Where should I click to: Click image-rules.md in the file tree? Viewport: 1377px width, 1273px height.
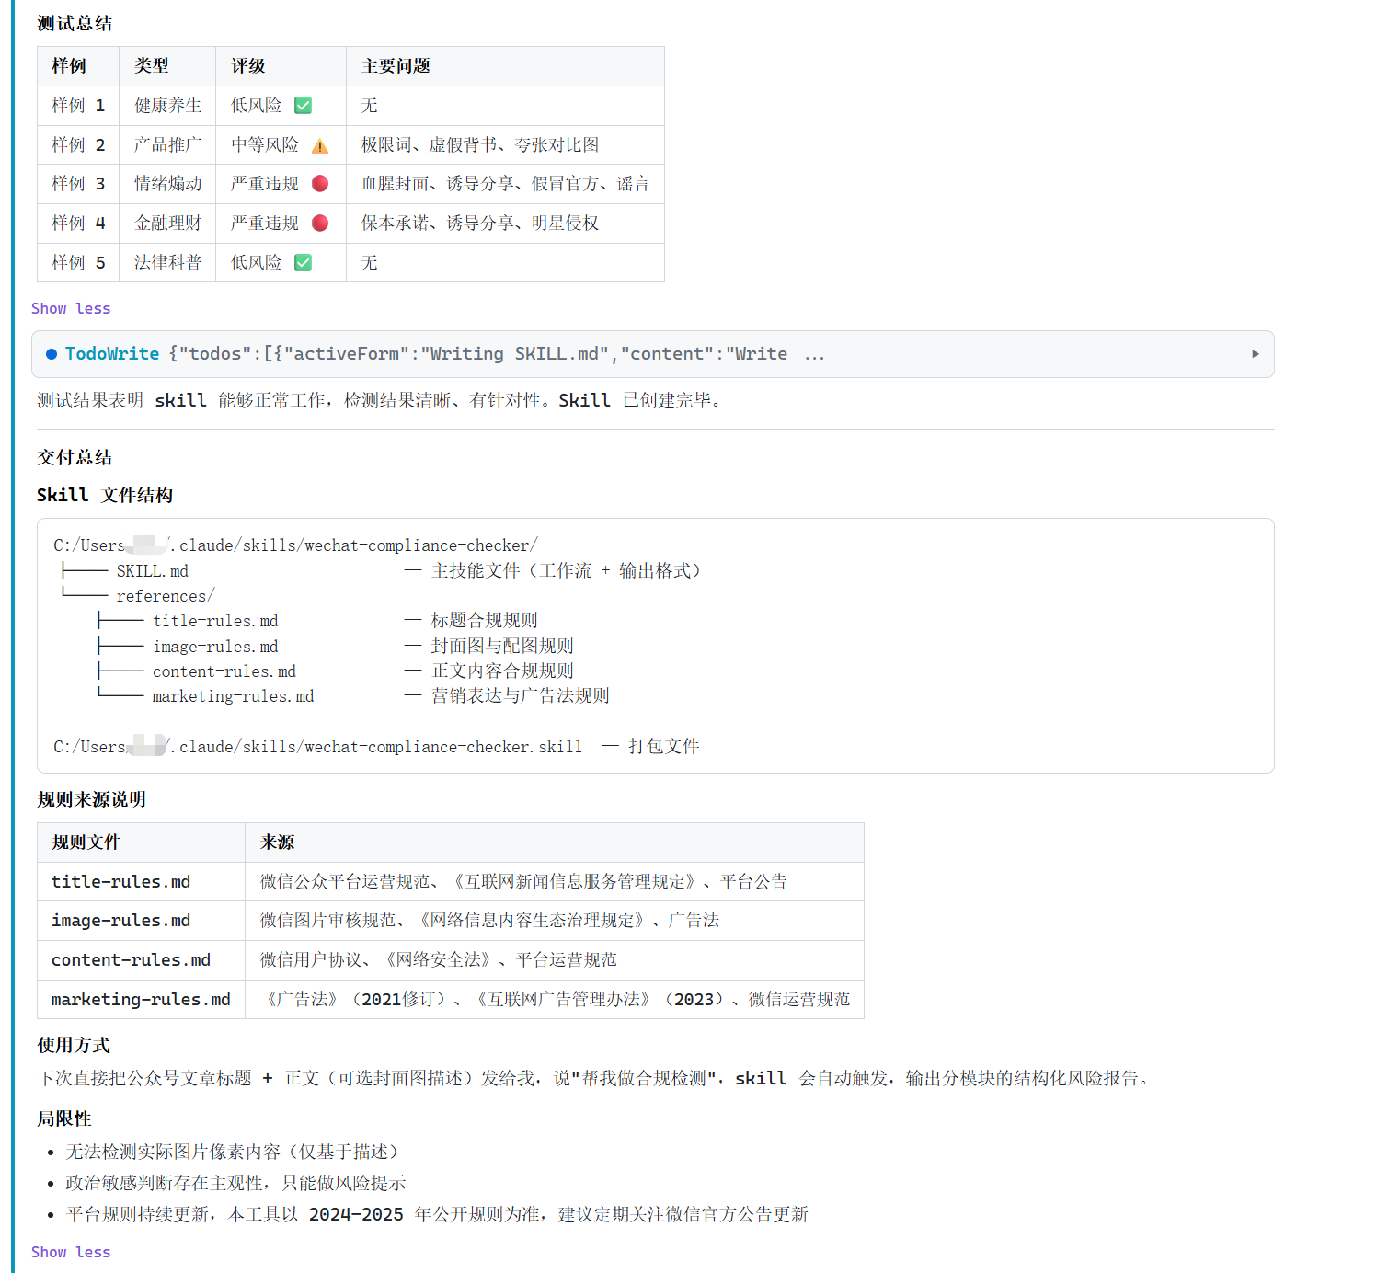coord(215,647)
